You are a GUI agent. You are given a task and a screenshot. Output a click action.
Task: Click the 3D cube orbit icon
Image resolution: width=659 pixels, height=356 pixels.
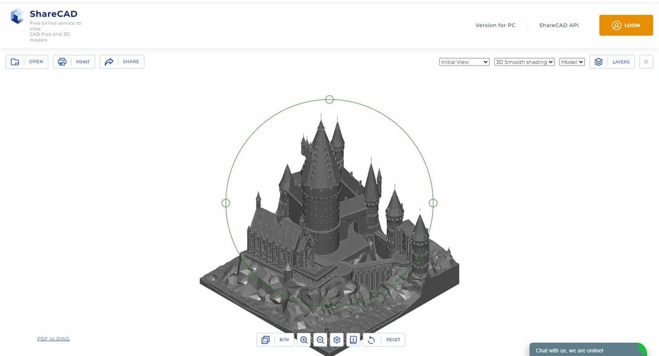click(337, 340)
